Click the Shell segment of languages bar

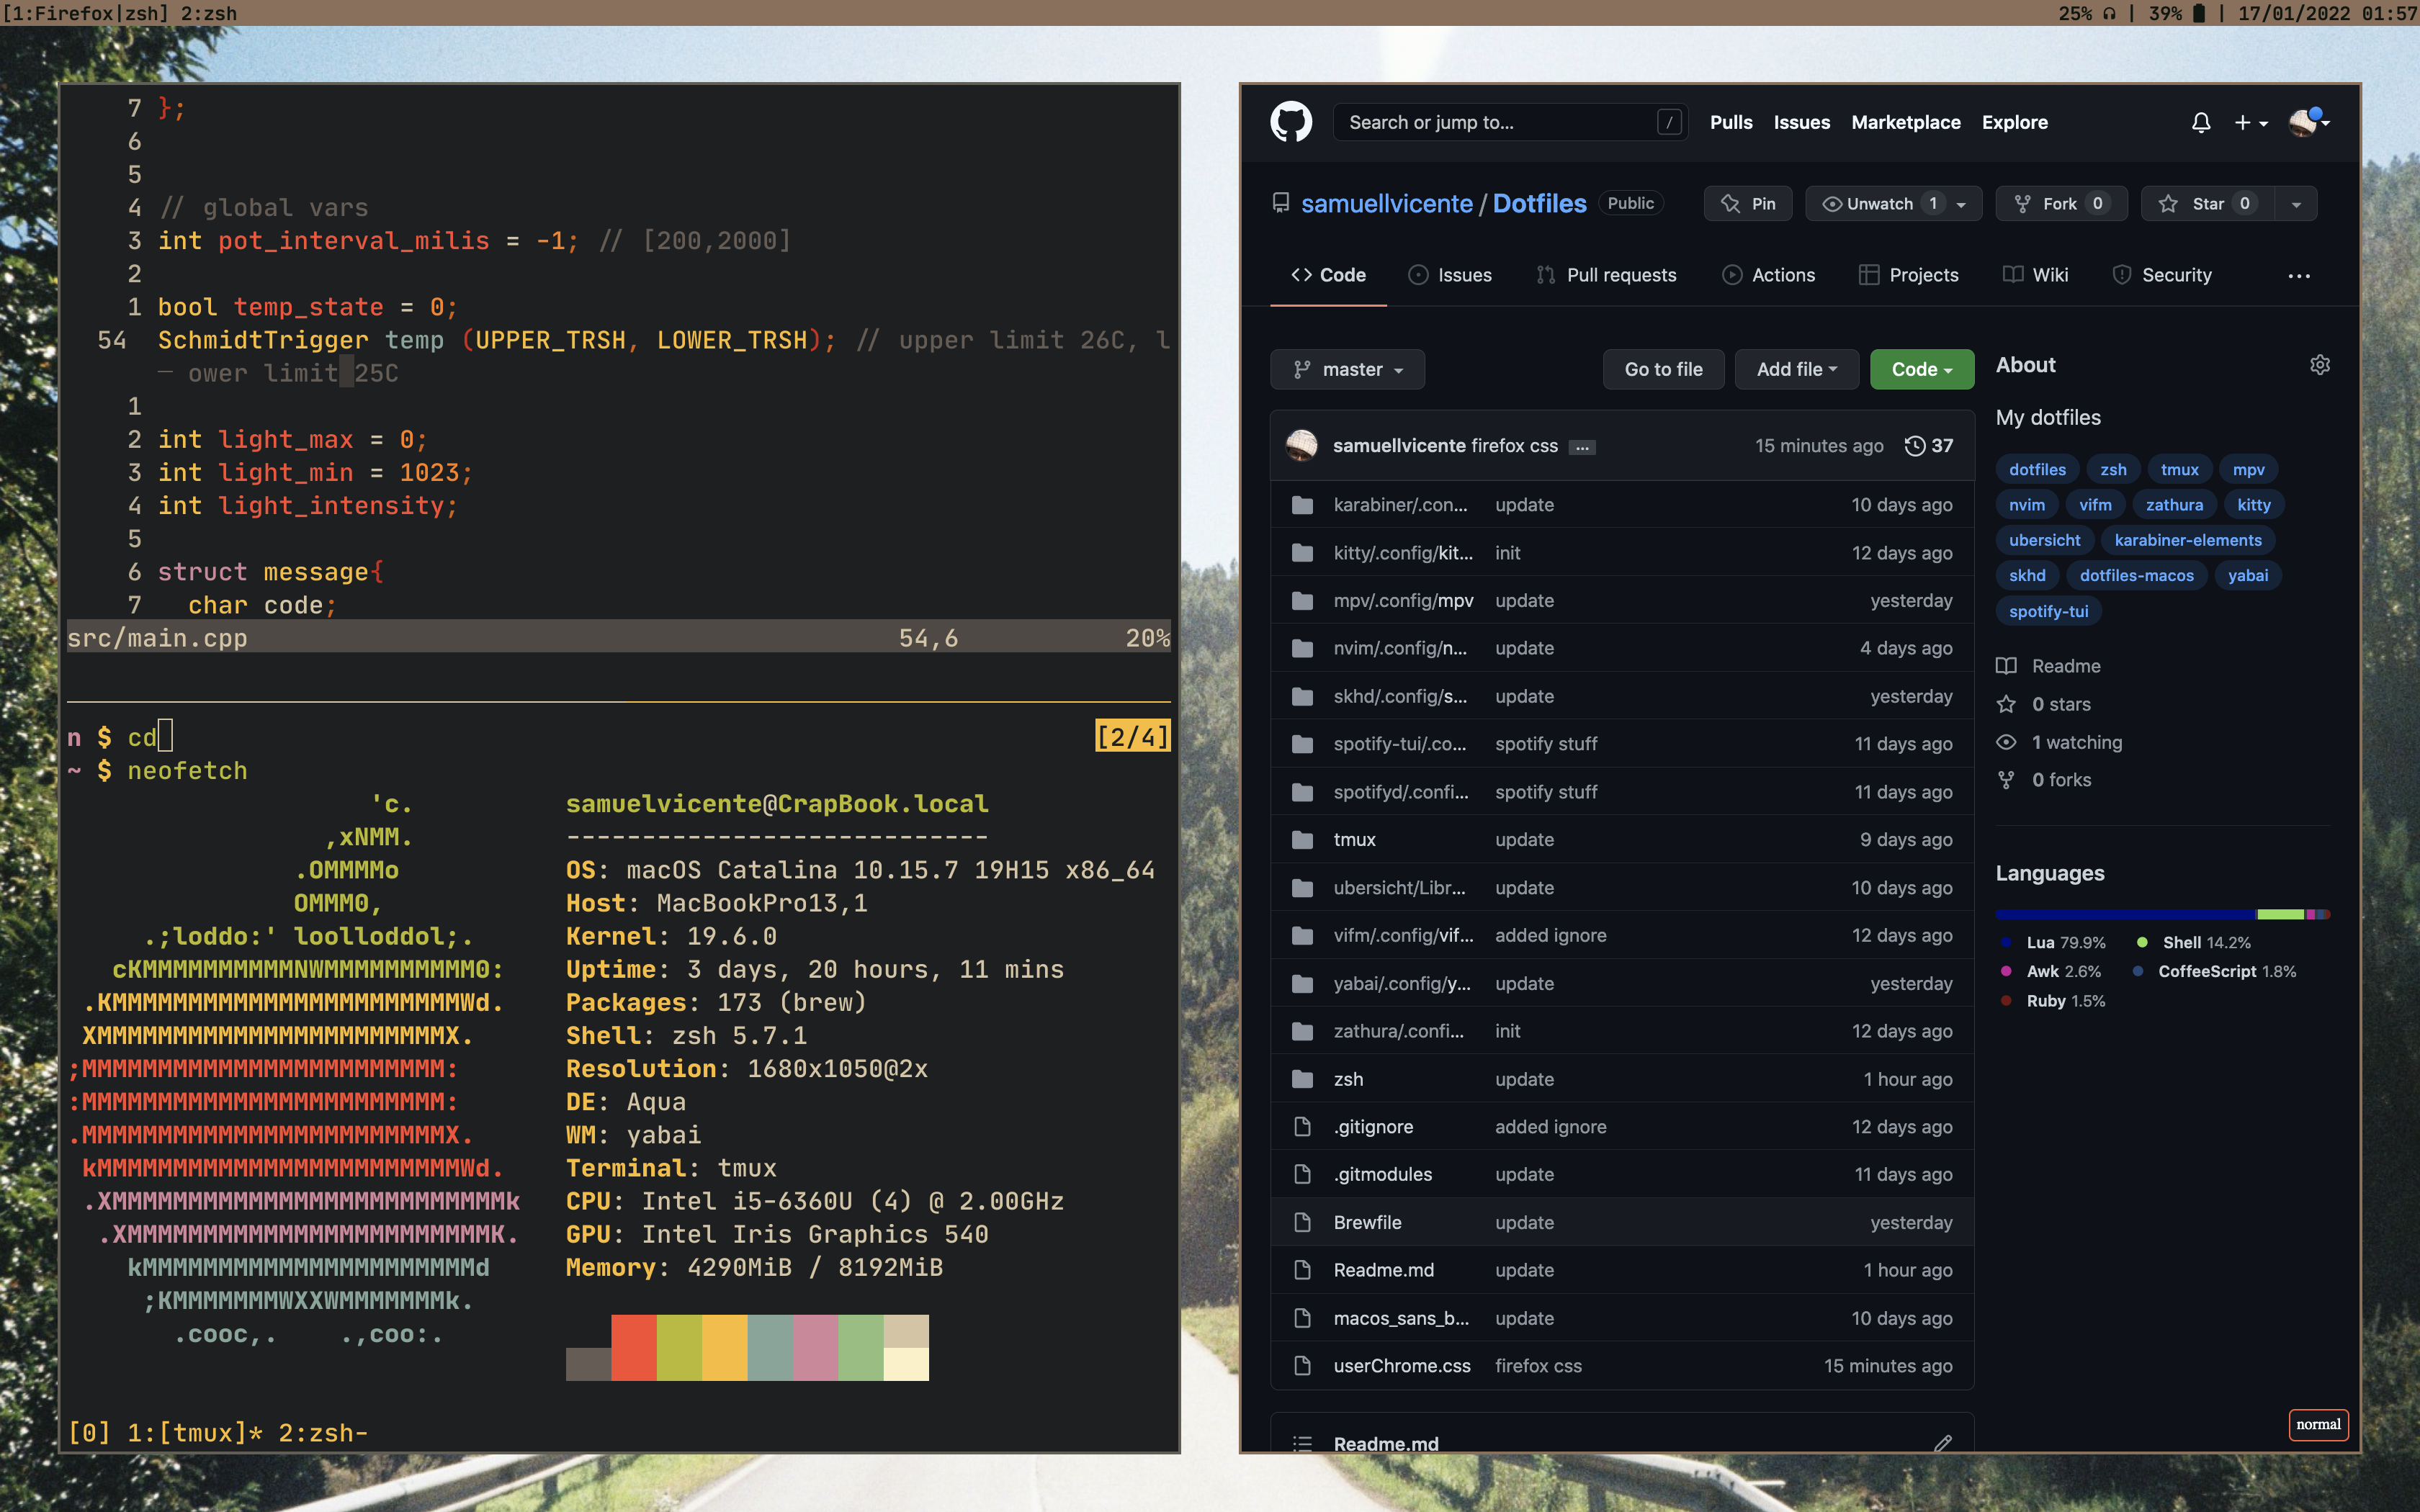pos(2281,914)
